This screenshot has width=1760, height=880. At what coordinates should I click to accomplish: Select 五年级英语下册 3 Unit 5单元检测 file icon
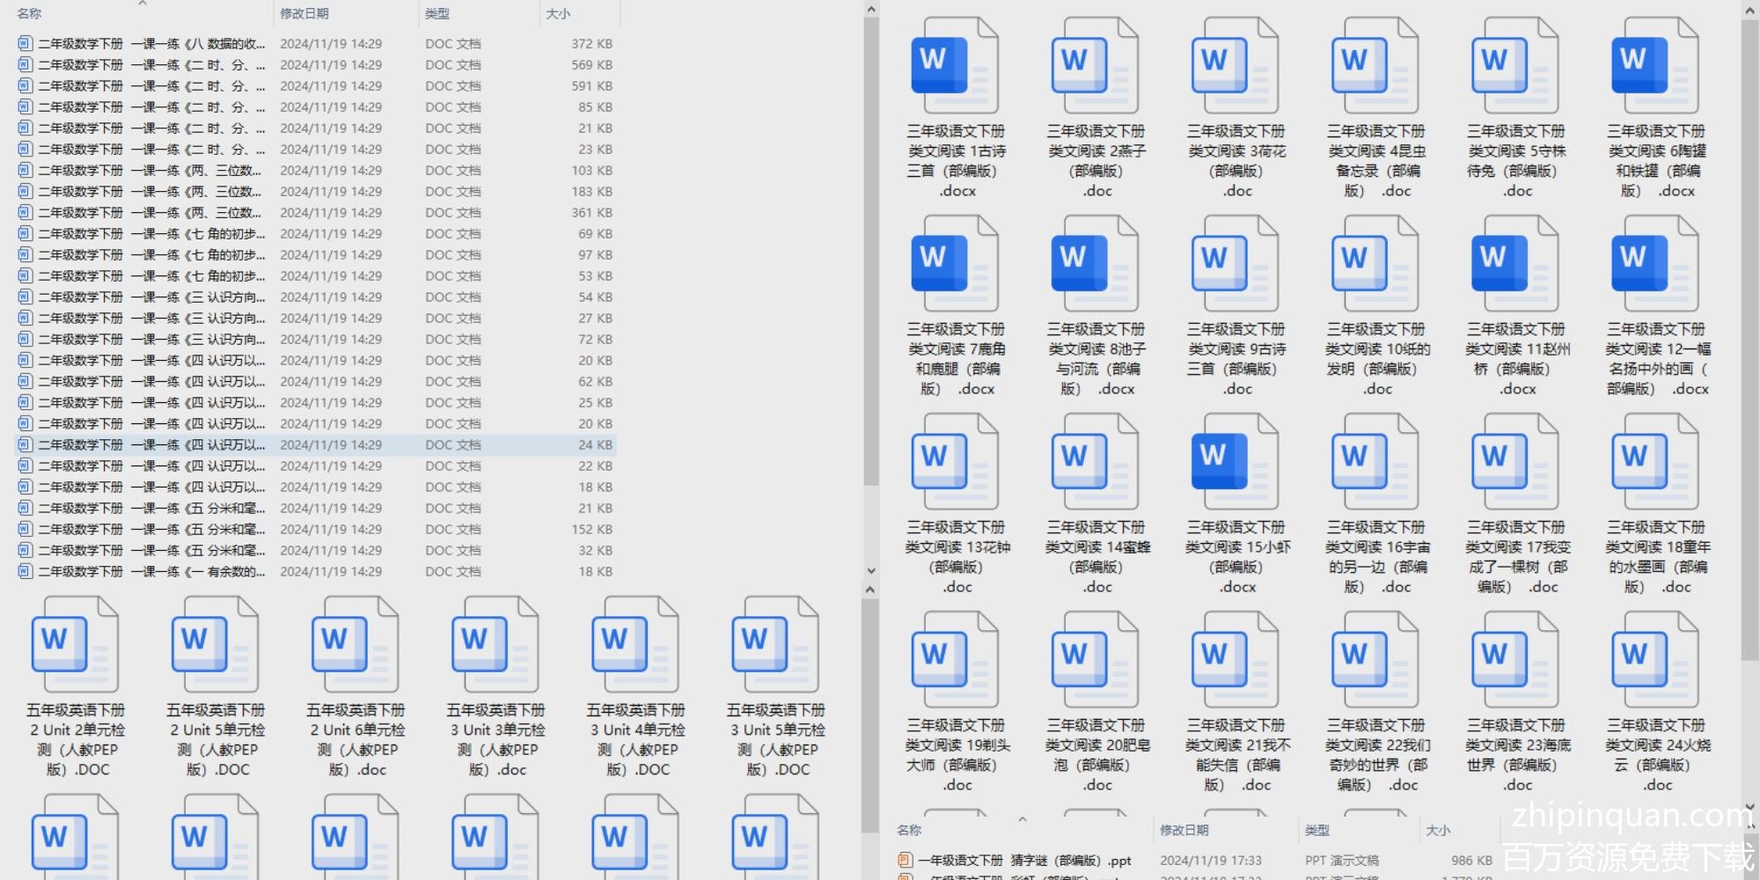pyautogui.click(x=774, y=645)
